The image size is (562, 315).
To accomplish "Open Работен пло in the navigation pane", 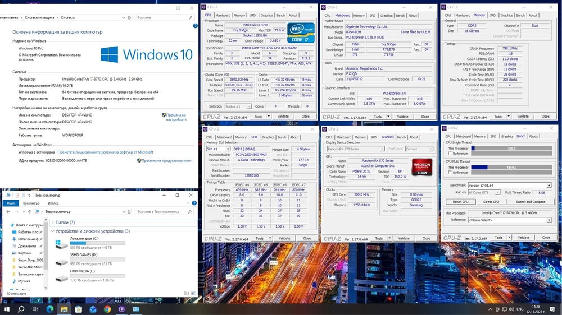I will [28, 232].
